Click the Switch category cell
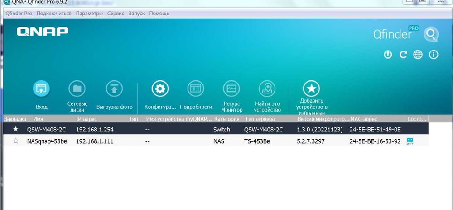The height and width of the screenshot is (210, 453). pyautogui.click(x=222, y=130)
